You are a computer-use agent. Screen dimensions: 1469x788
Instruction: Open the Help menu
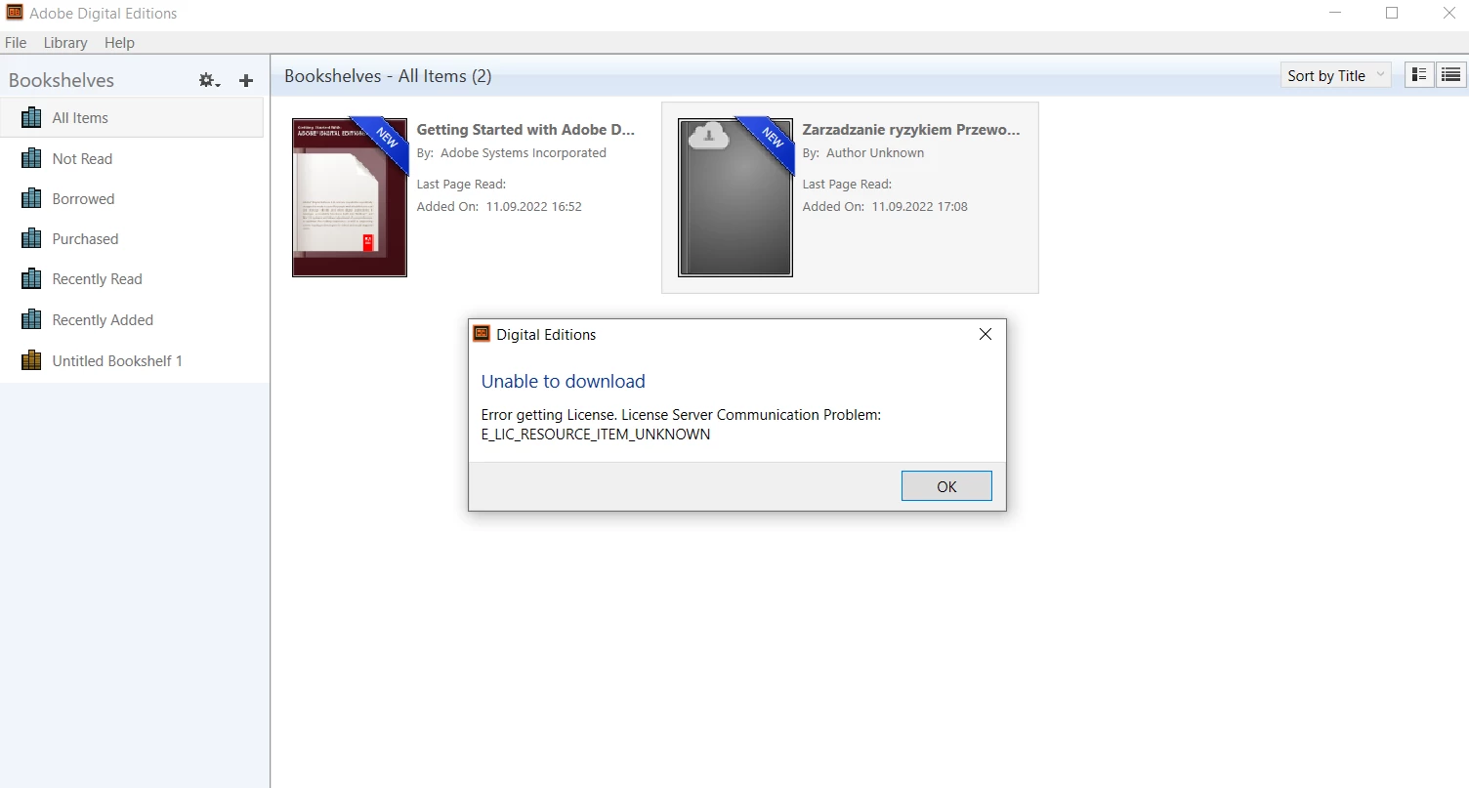(x=119, y=43)
